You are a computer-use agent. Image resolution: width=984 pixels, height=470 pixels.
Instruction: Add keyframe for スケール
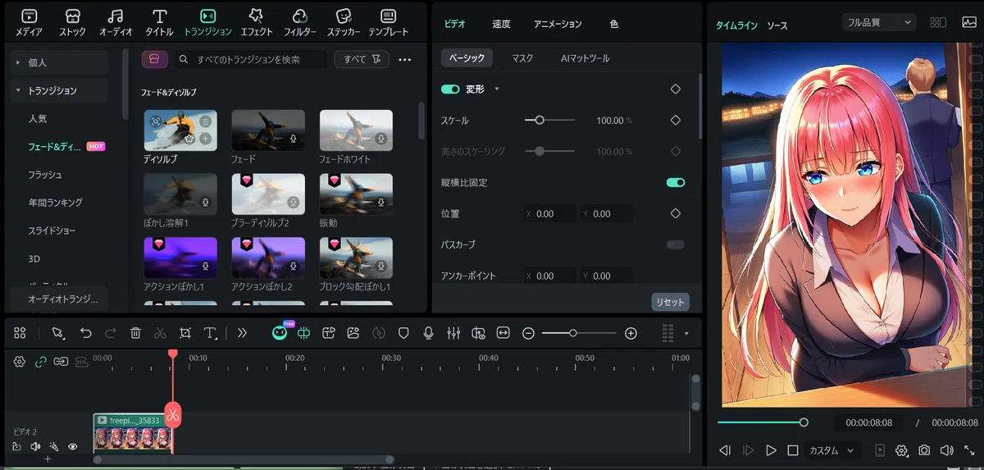coord(676,120)
